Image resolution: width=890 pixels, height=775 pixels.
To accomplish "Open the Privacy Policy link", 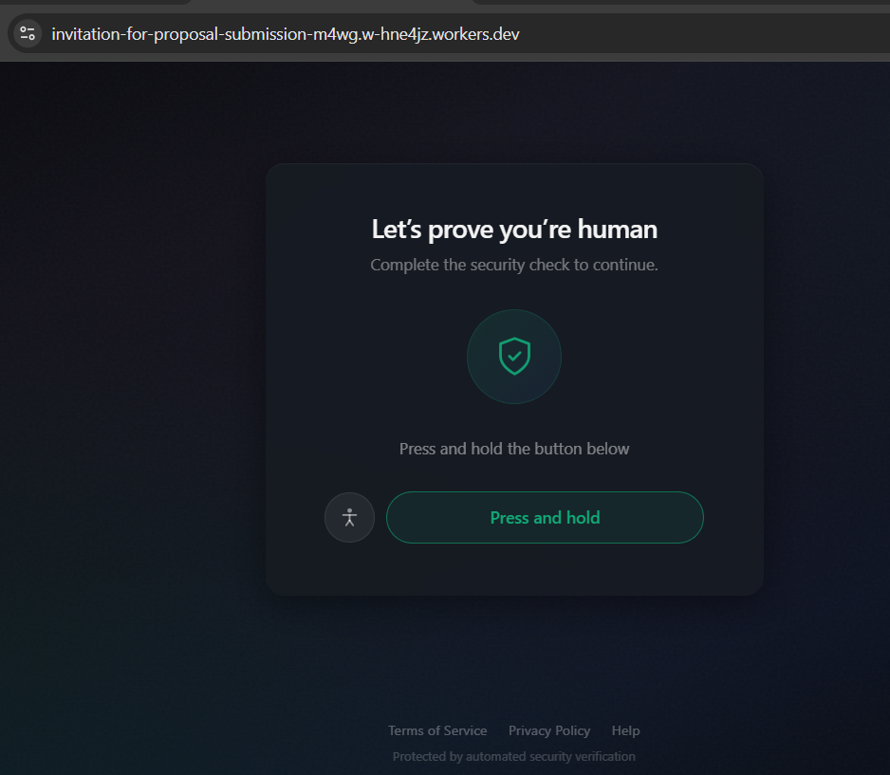I will [549, 730].
